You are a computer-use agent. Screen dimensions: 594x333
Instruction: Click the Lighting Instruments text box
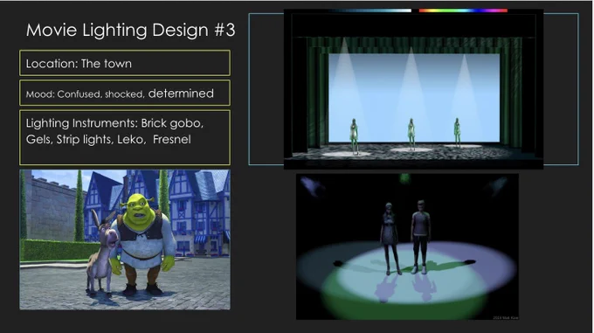(125, 137)
